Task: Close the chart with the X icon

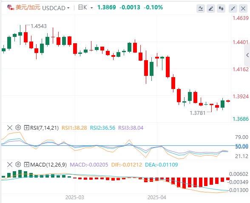Action: tap(243, 8)
